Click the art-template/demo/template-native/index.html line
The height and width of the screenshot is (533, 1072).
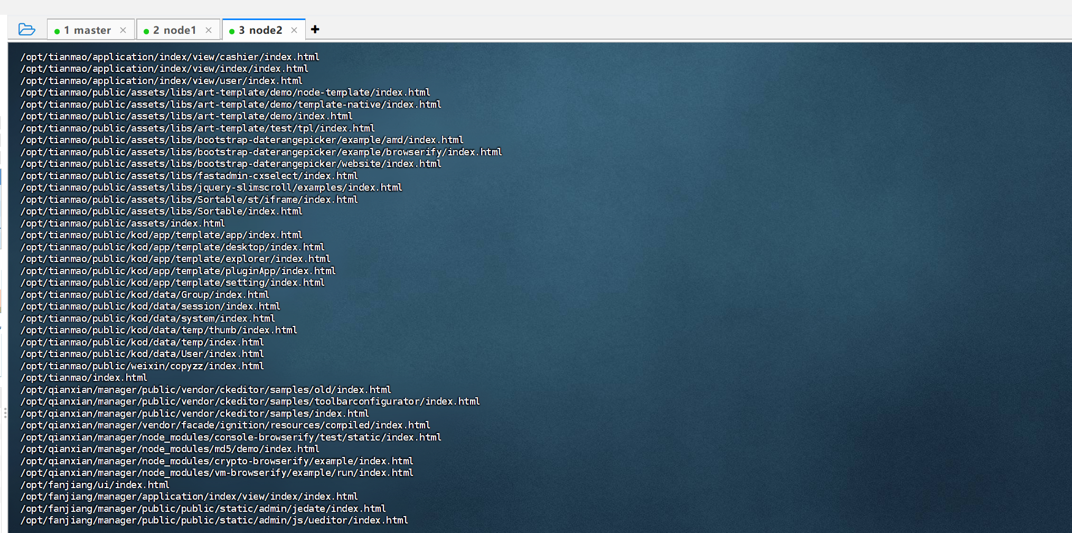(x=231, y=105)
